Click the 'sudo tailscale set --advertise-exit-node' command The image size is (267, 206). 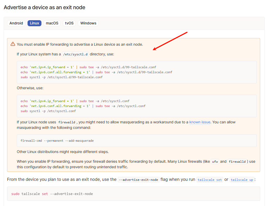click(x=52, y=194)
